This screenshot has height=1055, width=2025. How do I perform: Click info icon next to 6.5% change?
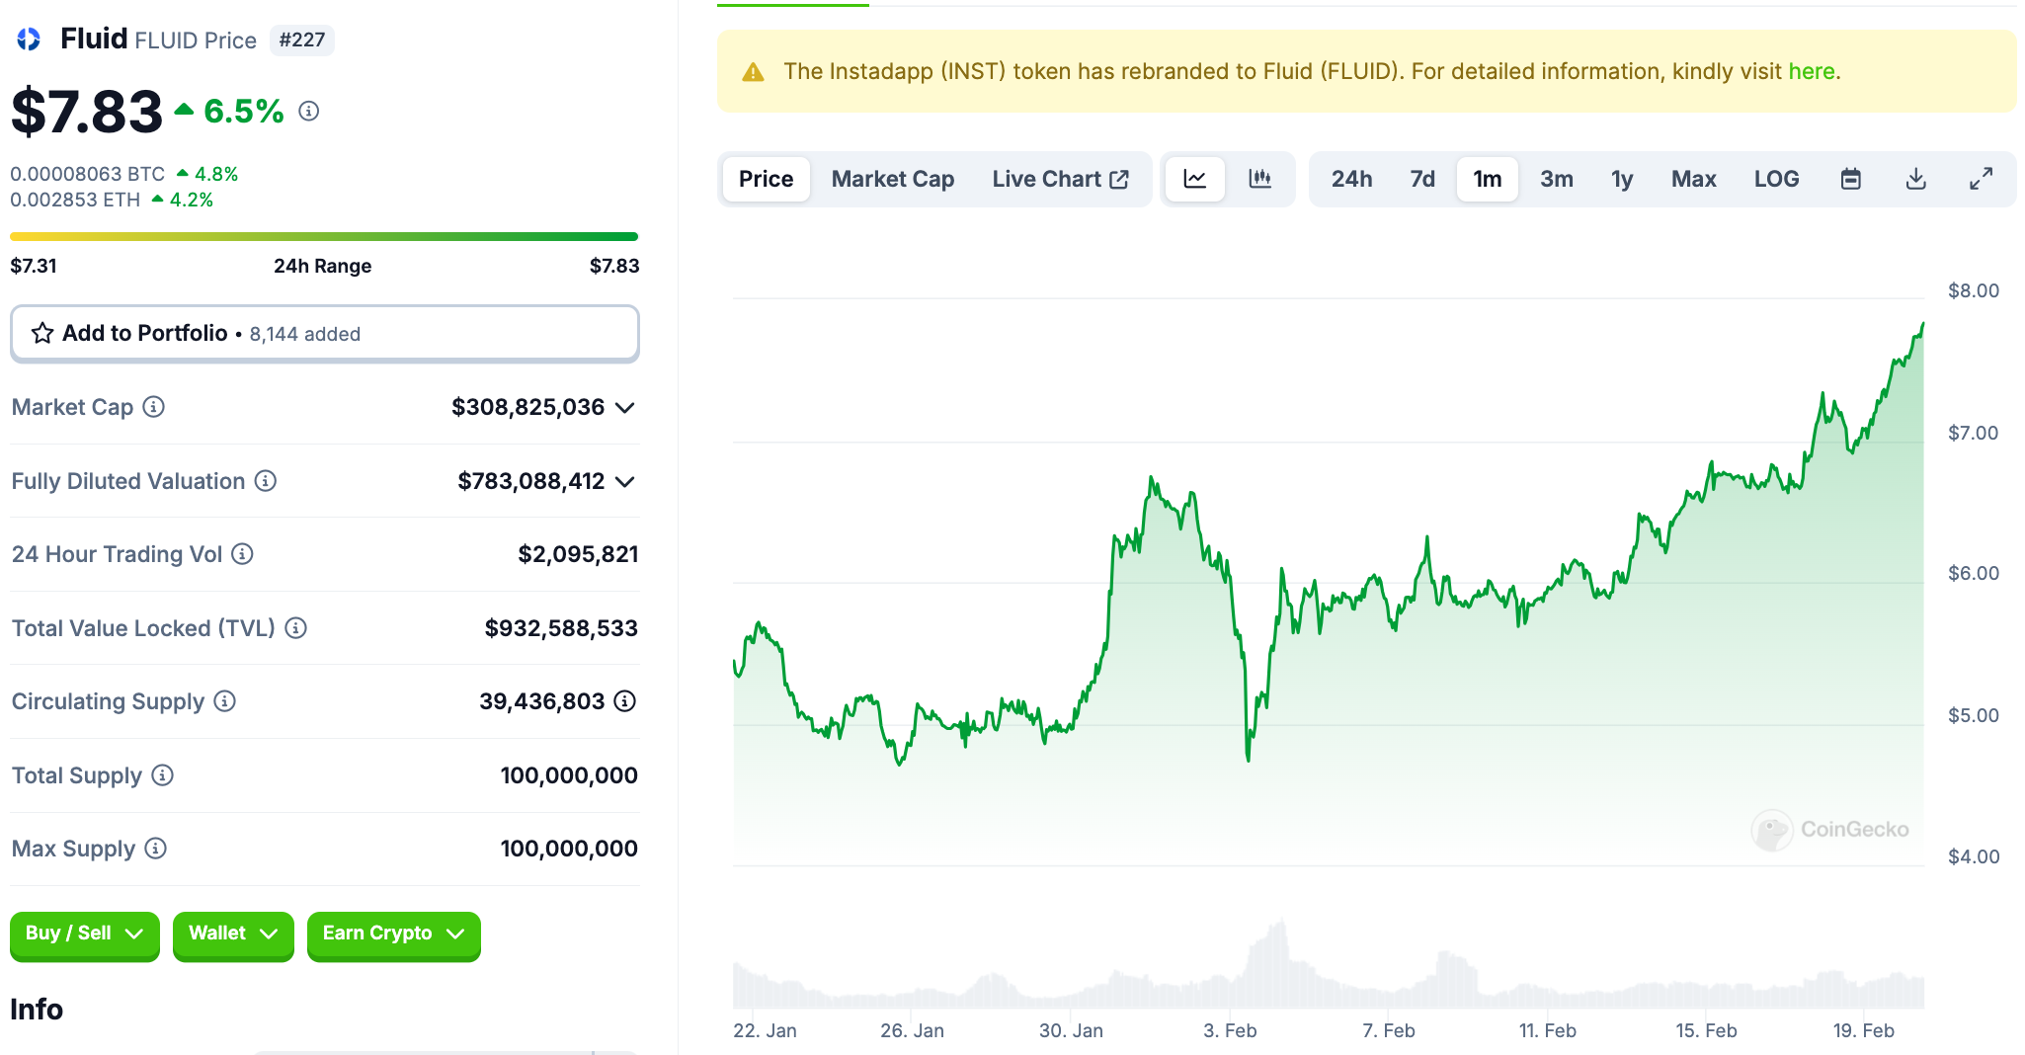309,111
